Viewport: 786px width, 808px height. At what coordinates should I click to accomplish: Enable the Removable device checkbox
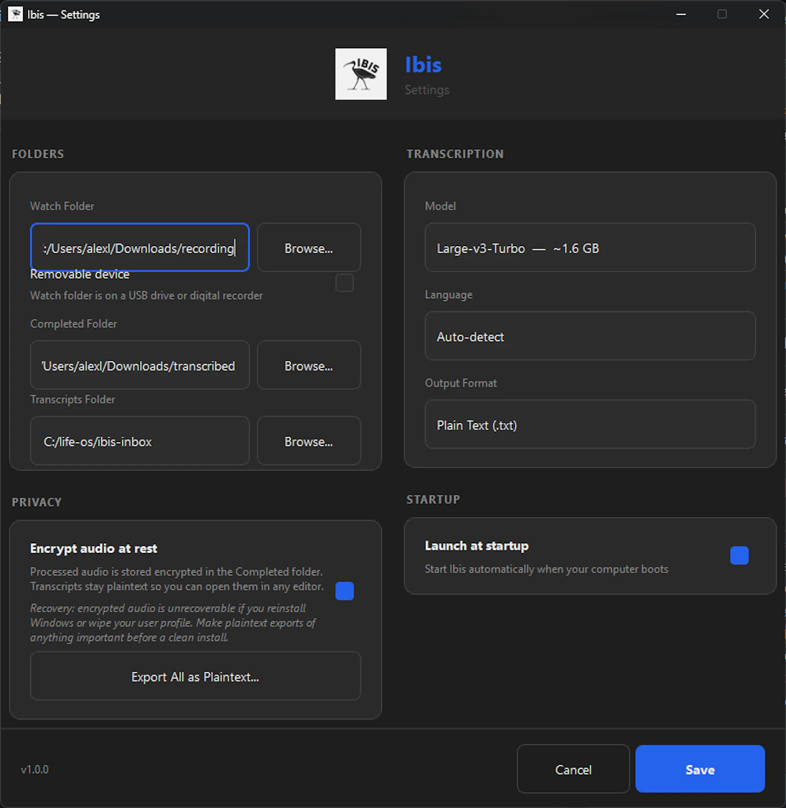pos(344,283)
